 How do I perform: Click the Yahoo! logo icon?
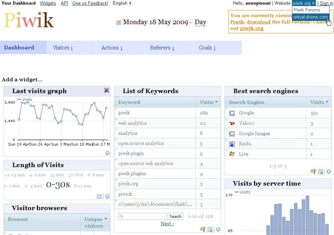pyautogui.click(x=232, y=124)
